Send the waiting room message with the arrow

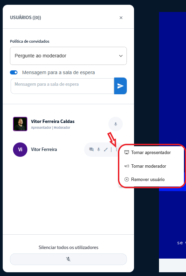coord(120,86)
